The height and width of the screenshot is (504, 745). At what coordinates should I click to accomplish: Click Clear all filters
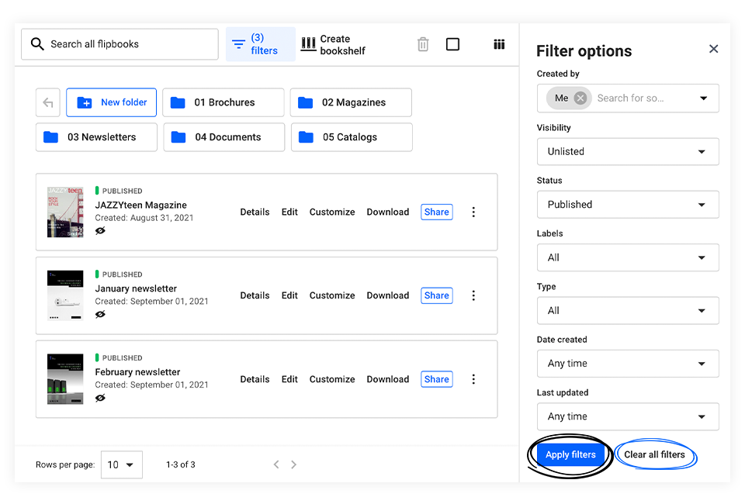point(654,454)
